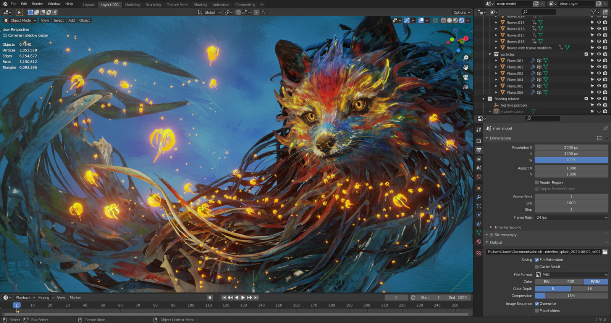The width and height of the screenshot is (611, 323).
Task: Uncheck File Extensions
Action: click(537, 260)
